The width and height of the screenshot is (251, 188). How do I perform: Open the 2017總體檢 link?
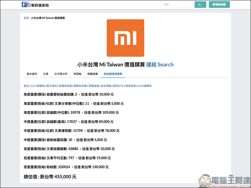tap(38, 86)
